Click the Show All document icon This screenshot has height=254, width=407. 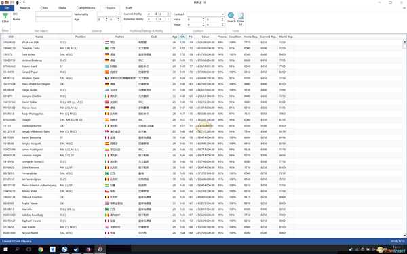(241, 16)
